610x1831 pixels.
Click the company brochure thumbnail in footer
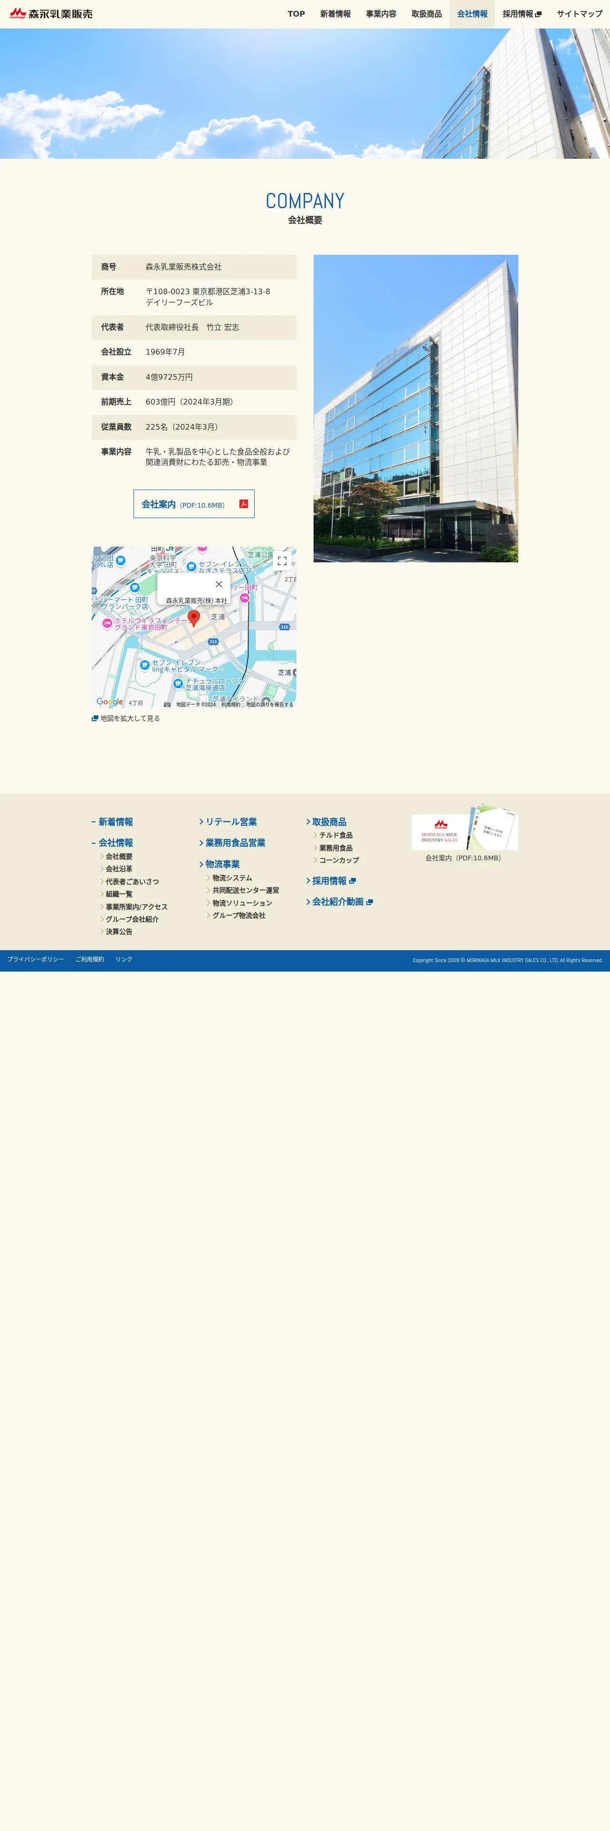(x=465, y=828)
